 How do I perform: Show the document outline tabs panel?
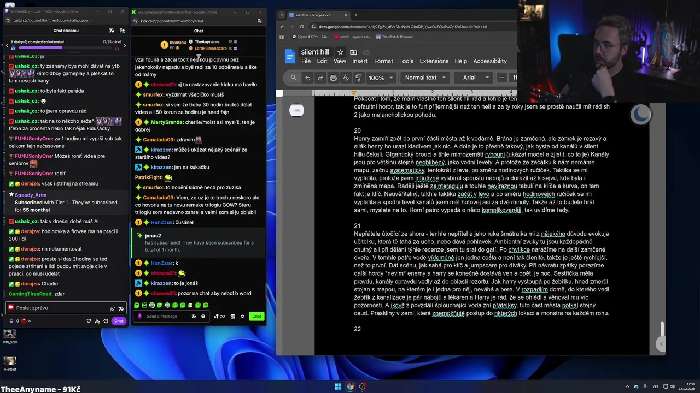click(296, 110)
